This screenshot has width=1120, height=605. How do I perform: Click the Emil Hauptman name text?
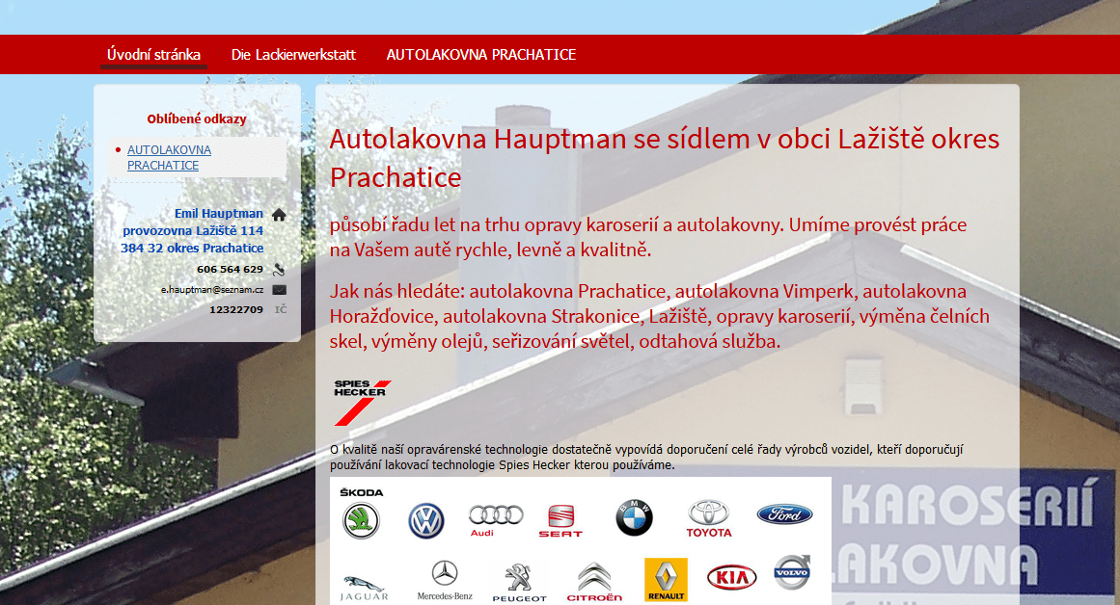[219, 213]
